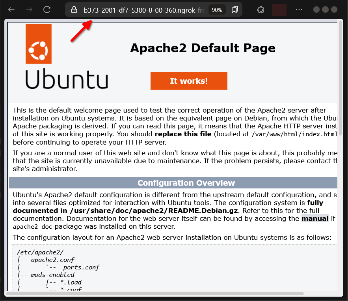The width and height of the screenshot is (348, 301).
Task: Click the replace this file bold text
Action: pos(183,134)
